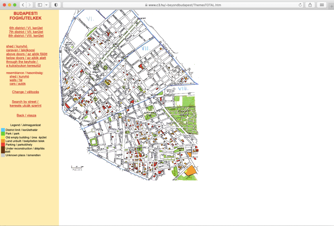Click the large orange plot on map
Viewport: 334px width, 226px height.
click(190, 170)
